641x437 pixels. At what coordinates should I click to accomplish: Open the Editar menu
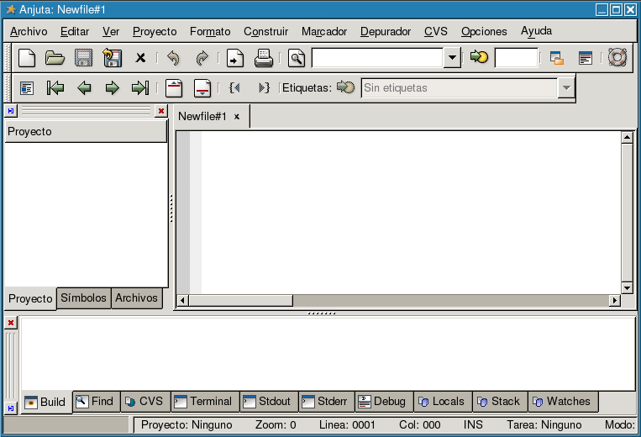pyautogui.click(x=75, y=31)
